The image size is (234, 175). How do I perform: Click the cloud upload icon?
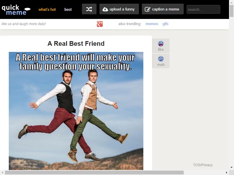[x=105, y=9]
